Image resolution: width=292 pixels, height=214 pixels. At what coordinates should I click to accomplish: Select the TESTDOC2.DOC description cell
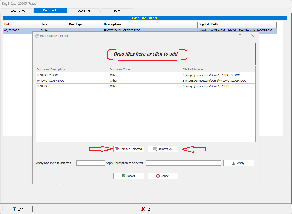pyautogui.click(x=72, y=75)
